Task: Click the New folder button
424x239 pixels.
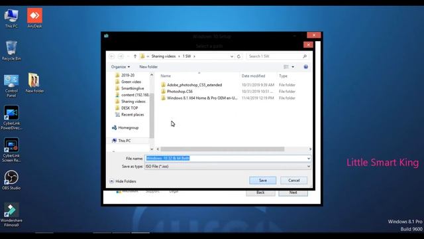Action: point(148,67)
